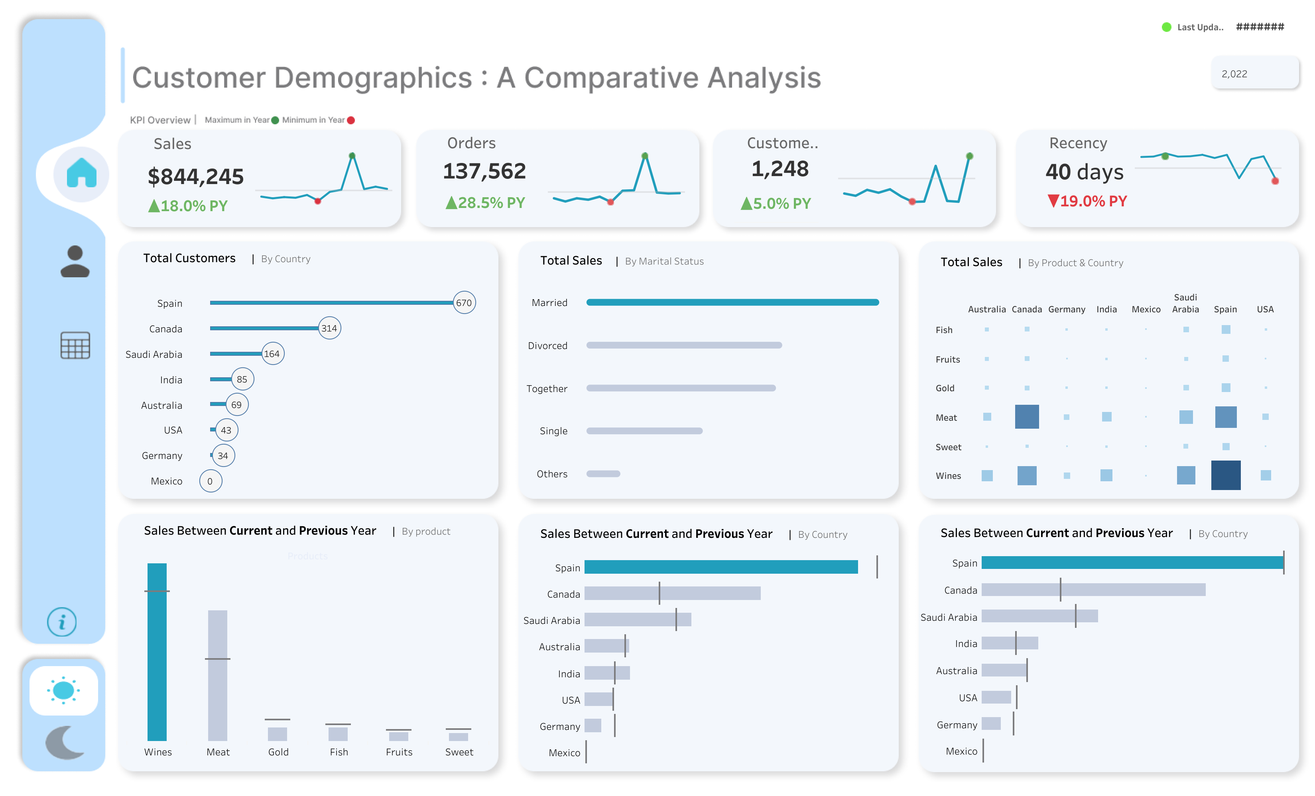Click the Last Upda.. timestamp text

(x=1200, y=27)
